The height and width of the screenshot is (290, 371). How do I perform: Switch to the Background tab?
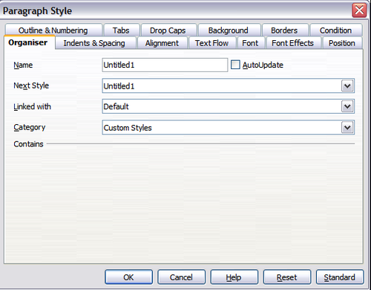229,30
